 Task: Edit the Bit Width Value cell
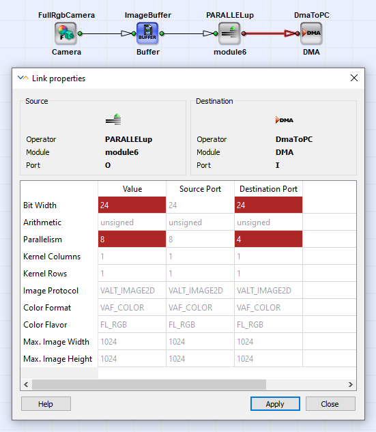pos(132,205)
